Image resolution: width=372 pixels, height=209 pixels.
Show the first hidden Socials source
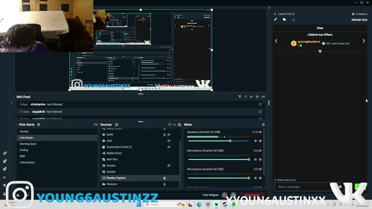click(169, 165)
